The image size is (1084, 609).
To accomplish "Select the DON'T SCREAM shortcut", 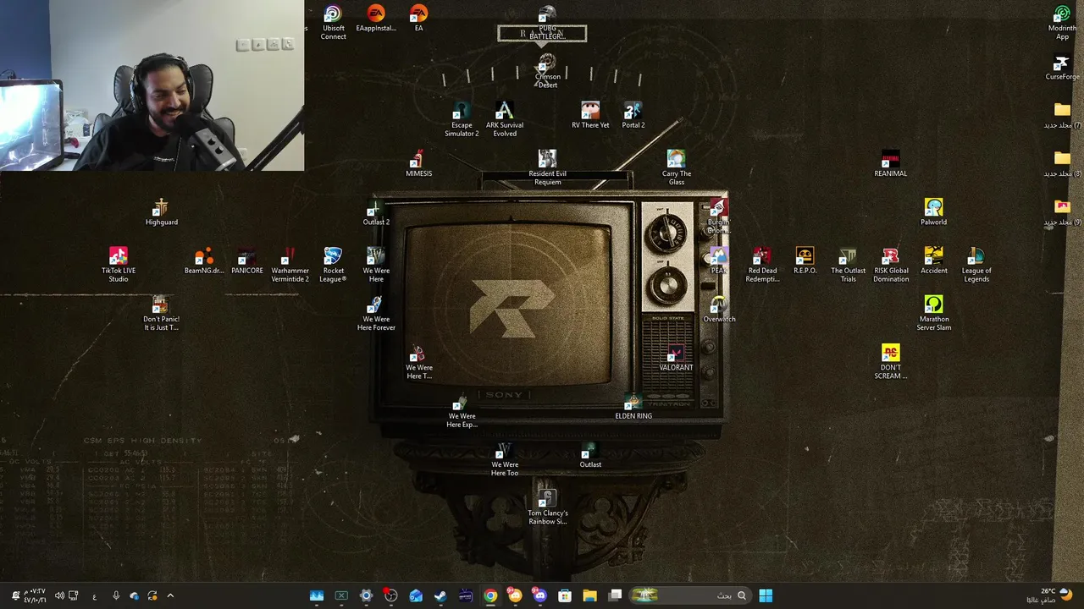I will pyautogui.click(x=890, y=363).
